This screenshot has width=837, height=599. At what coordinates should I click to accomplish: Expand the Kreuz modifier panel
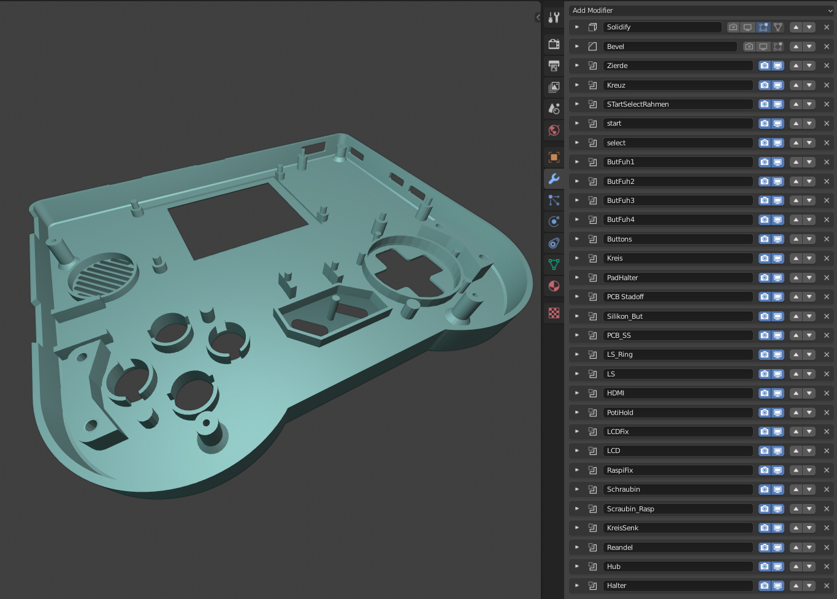[x=576, y=85]
